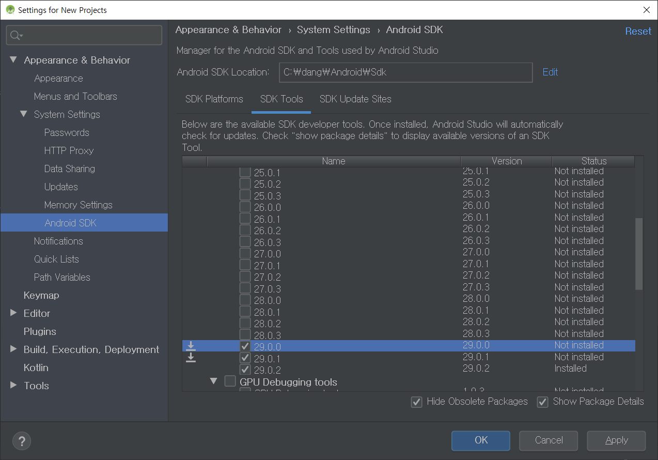Click the download icon beside row 29.0.0

(x=191, y=346)
